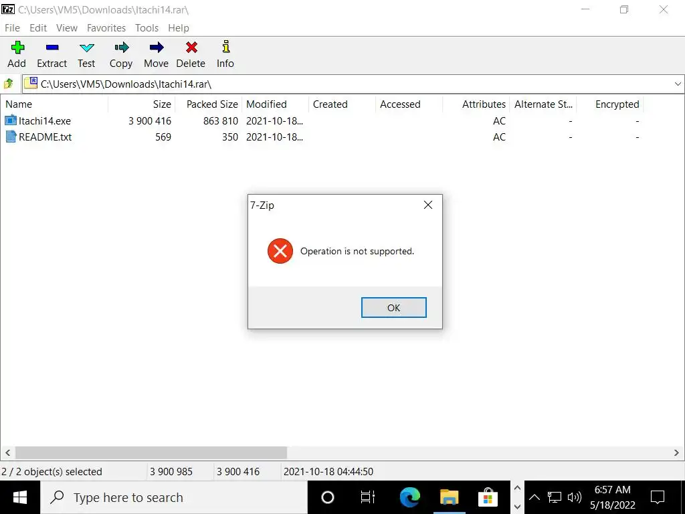Select the README.txt file icon
The height and width of the screenshot is (514, 685).
click(x=11, y=137)
